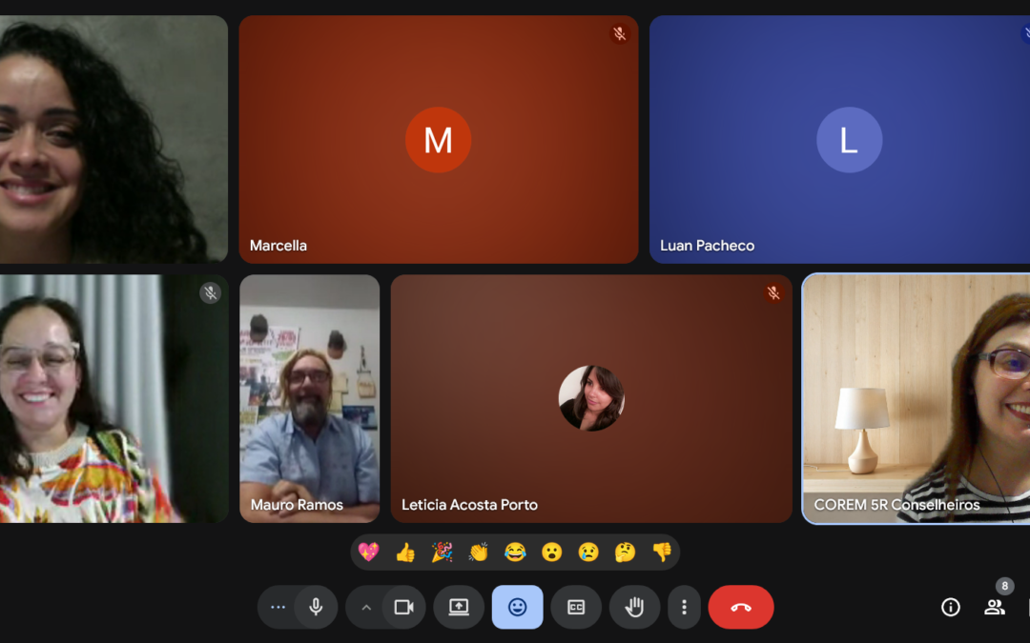1030x643 pixels.
Task: Send the party popper reaction
Action: point(442,553)
